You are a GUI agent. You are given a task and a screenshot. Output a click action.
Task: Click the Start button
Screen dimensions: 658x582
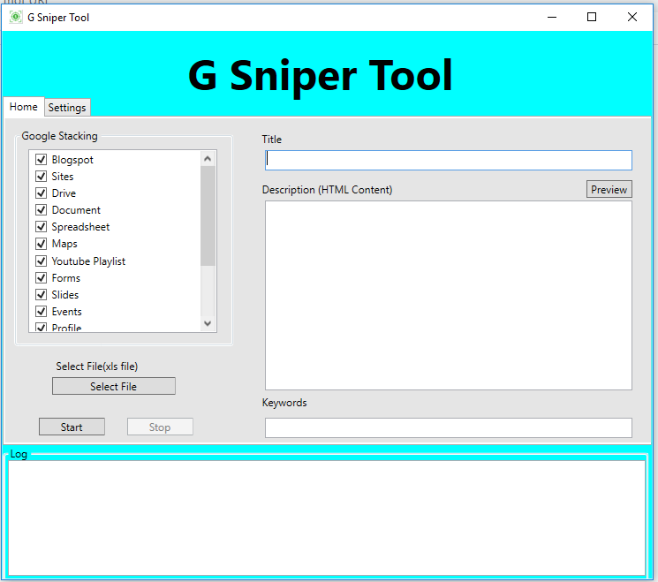pos(72,427)
